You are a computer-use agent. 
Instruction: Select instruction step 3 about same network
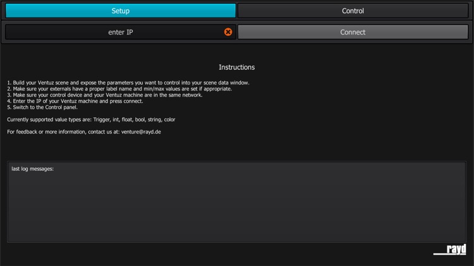(104, 95)
